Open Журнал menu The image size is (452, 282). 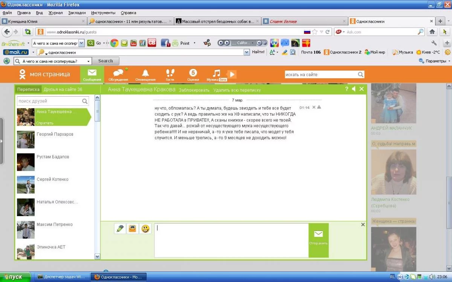point(56,12)
